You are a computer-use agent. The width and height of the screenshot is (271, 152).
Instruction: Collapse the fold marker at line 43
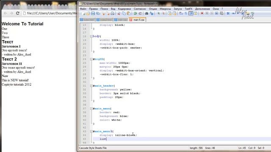[91, 131]
